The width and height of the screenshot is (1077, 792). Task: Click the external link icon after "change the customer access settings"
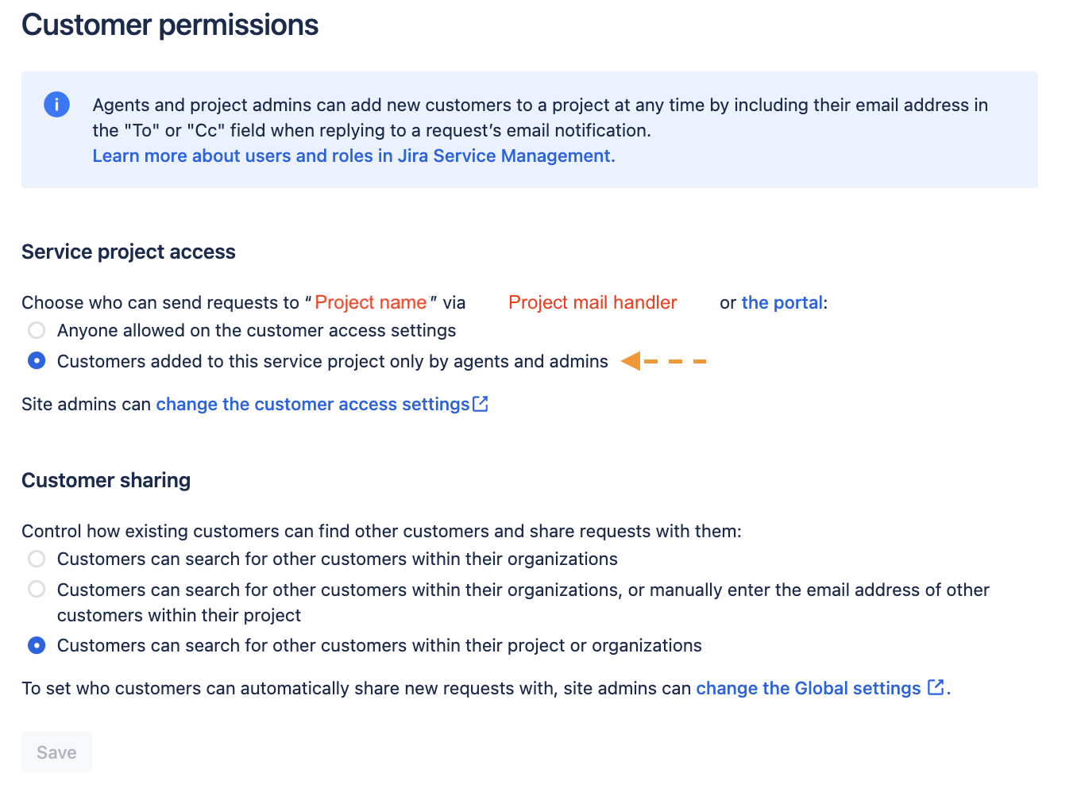[481, 403]
